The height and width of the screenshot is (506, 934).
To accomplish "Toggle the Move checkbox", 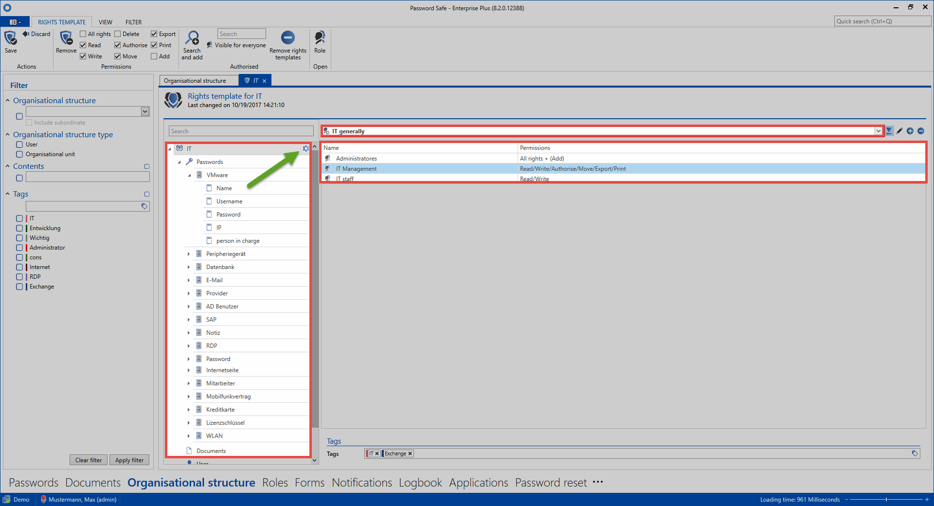I will tap(118, 56).
